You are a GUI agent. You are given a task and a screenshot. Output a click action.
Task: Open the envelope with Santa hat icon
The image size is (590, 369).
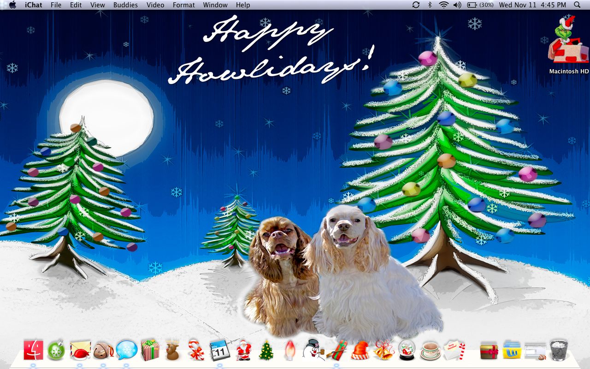pyautogui.click(x=79, y=351)
